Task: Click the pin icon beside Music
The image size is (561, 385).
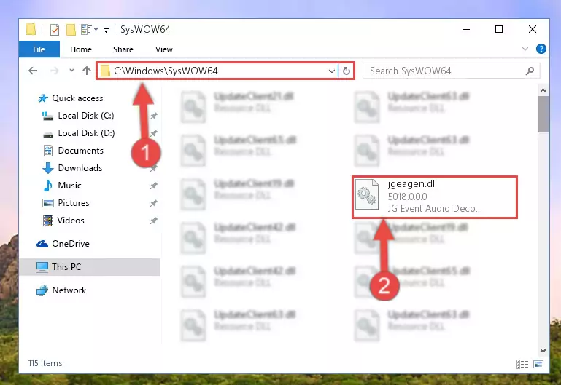Action: coord(153,186)
